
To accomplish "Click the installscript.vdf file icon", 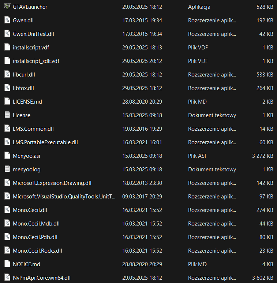I will click(7, 47).
